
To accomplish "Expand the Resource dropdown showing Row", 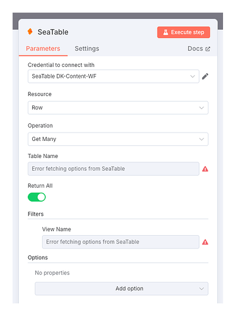I will click(118, 107).
